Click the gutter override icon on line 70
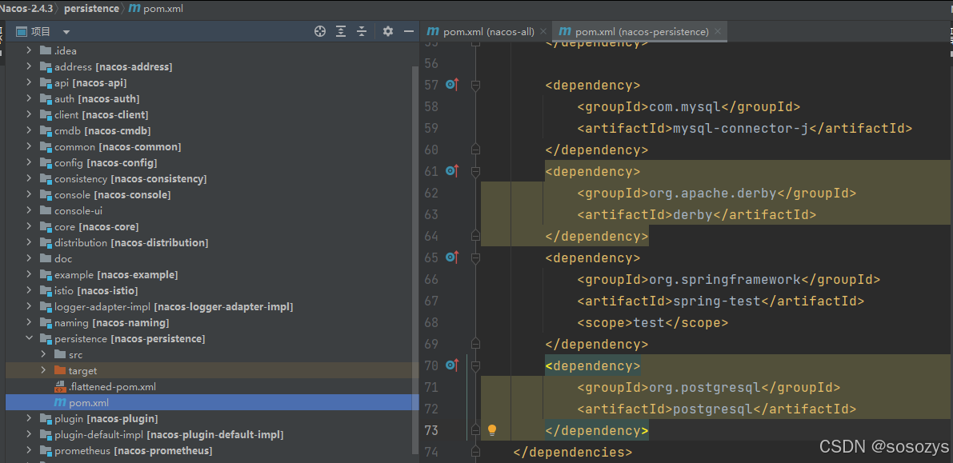This screenshot has height=463, width=953. (451, 365)
